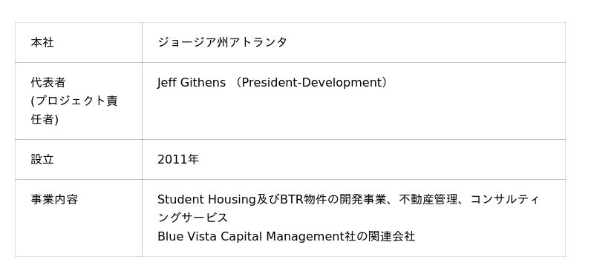This screenshot has width=594, height=279.
Task: Click the 不動産管理 text
Action: (x=428, y=199)
